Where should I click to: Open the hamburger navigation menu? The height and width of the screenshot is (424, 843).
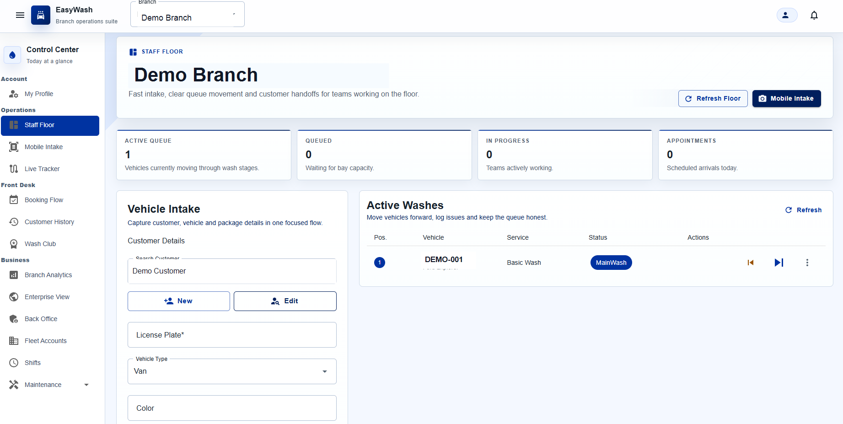20,15
